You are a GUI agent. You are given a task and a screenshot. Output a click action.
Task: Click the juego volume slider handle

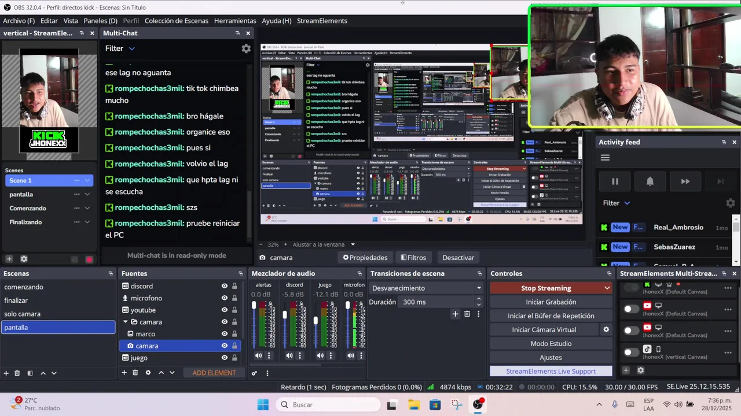[x=316, y=321]
